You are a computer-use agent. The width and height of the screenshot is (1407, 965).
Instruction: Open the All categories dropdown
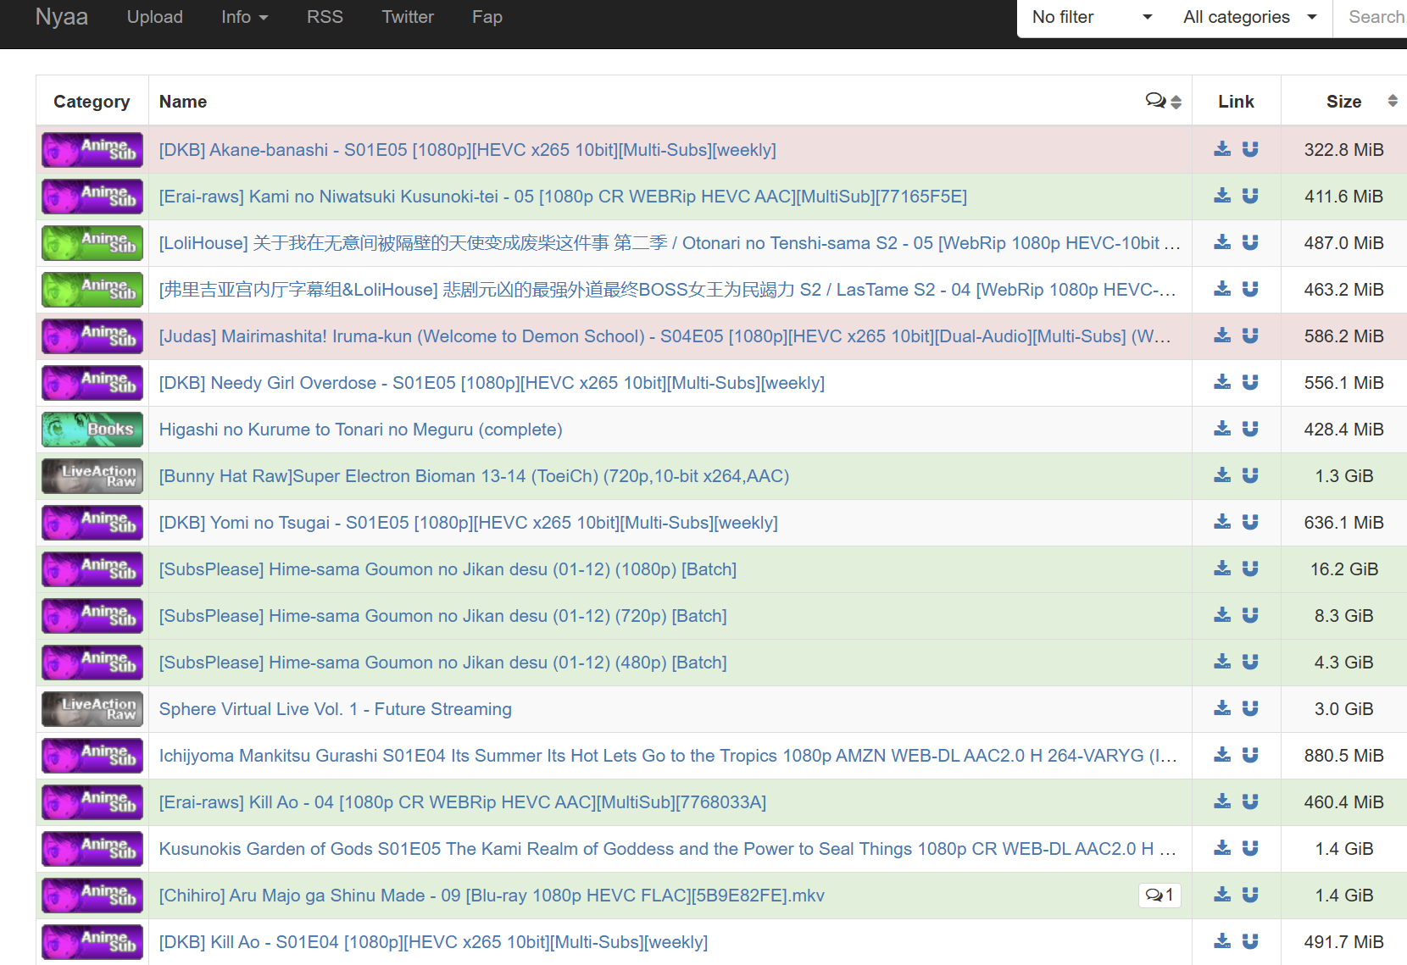pyautogui.click(x=1250, y=17)
